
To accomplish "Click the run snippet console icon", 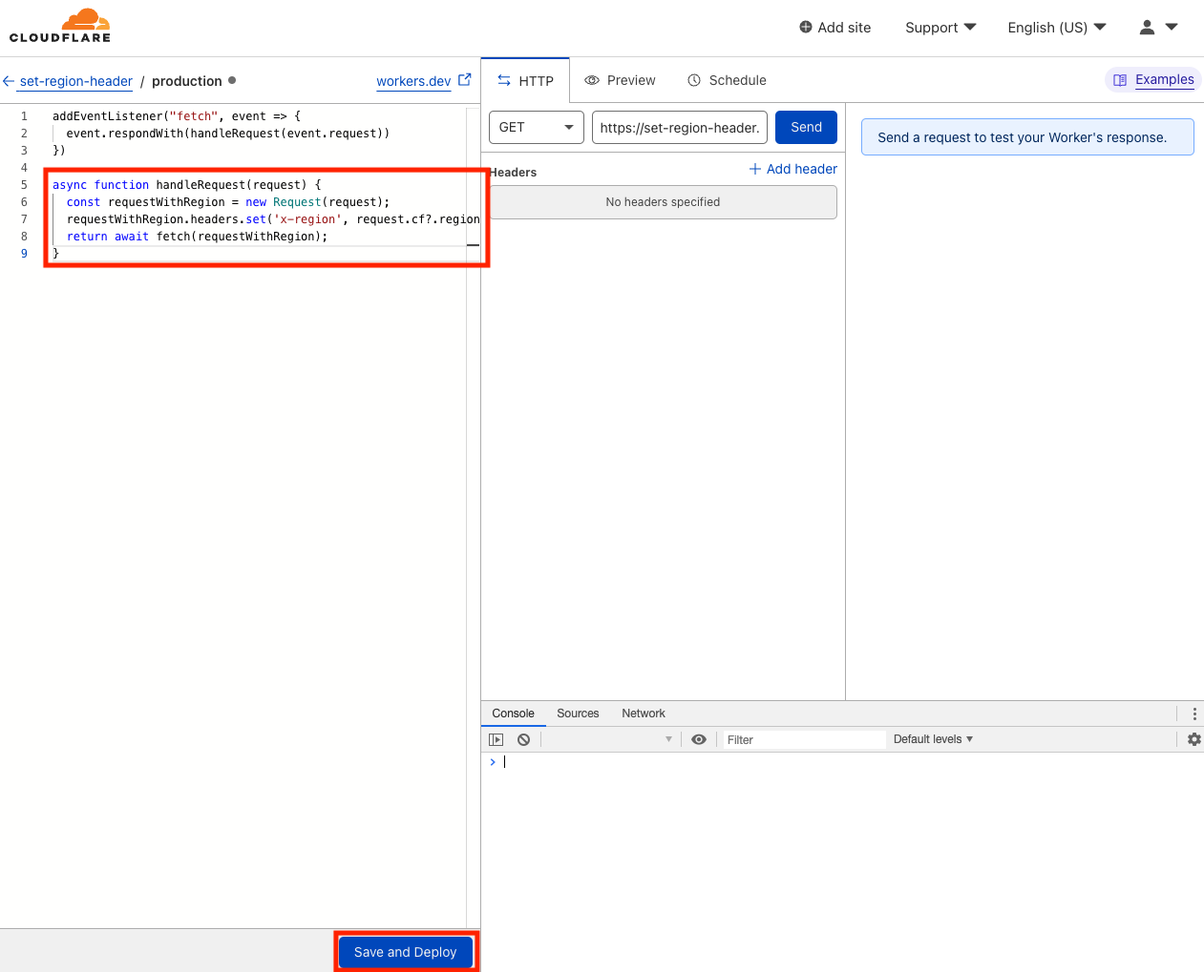I will pyautogui.click(x=496, y=738).
